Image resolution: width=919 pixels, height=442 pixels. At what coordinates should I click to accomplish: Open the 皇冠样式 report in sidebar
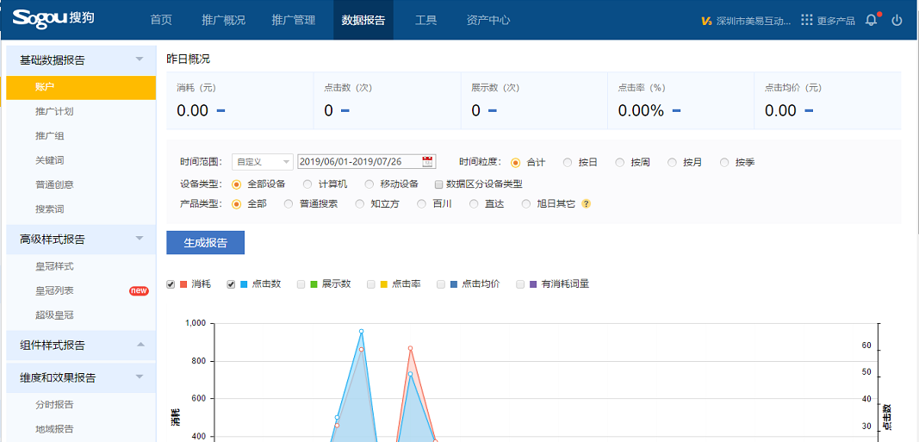point(54,267)
